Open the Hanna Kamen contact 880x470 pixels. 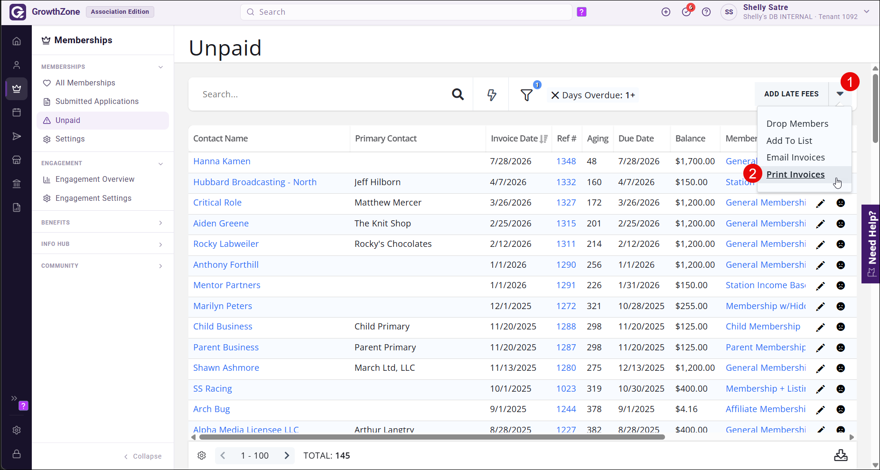(222, 161)
